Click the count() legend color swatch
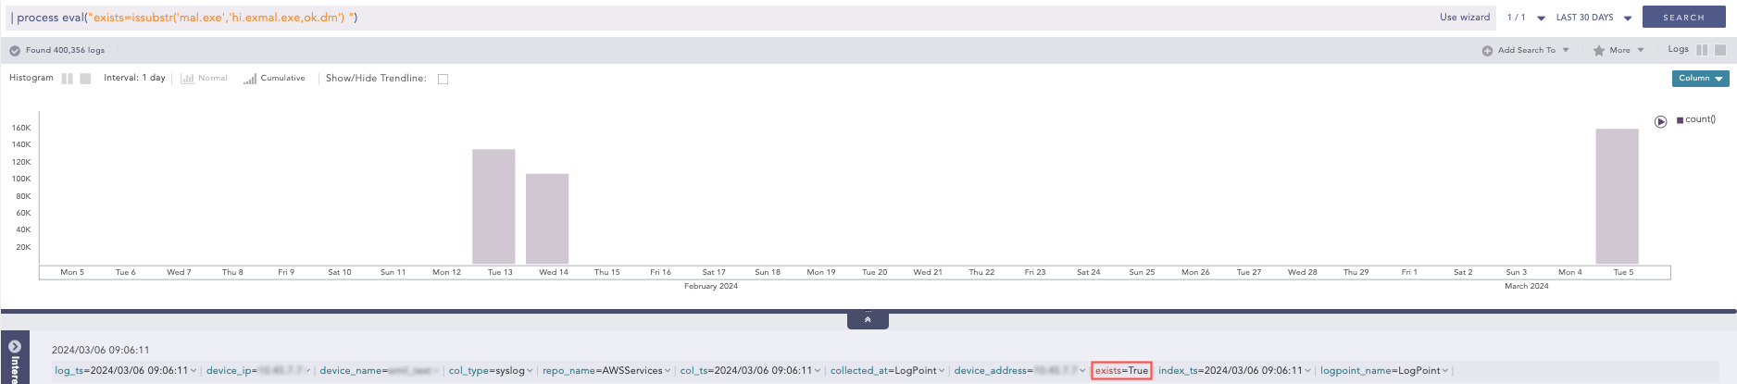 [x=1680, y=120]
